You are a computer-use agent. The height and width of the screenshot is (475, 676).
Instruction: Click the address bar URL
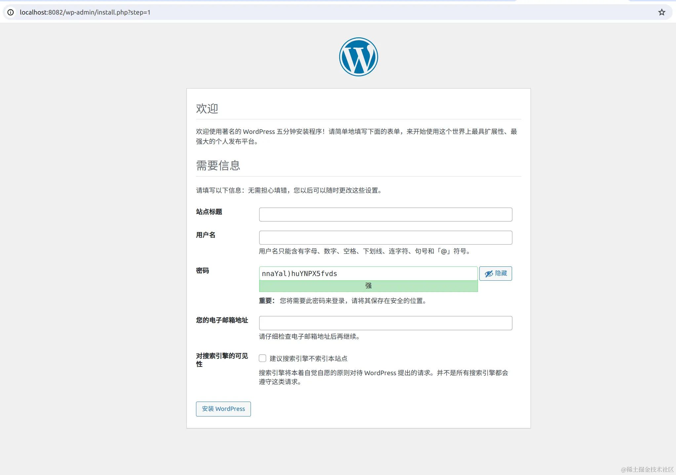[x=85, y=12]
